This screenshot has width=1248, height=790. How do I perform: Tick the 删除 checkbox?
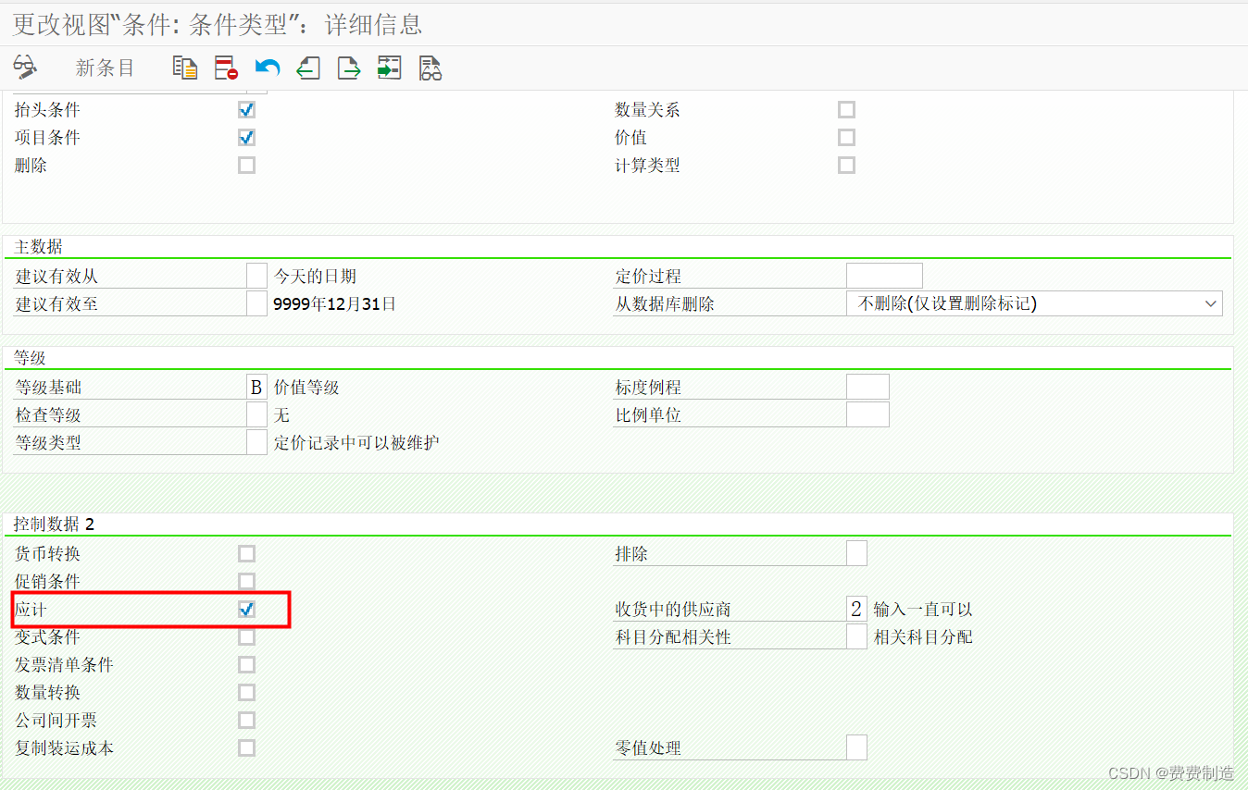tap(246, 166)
